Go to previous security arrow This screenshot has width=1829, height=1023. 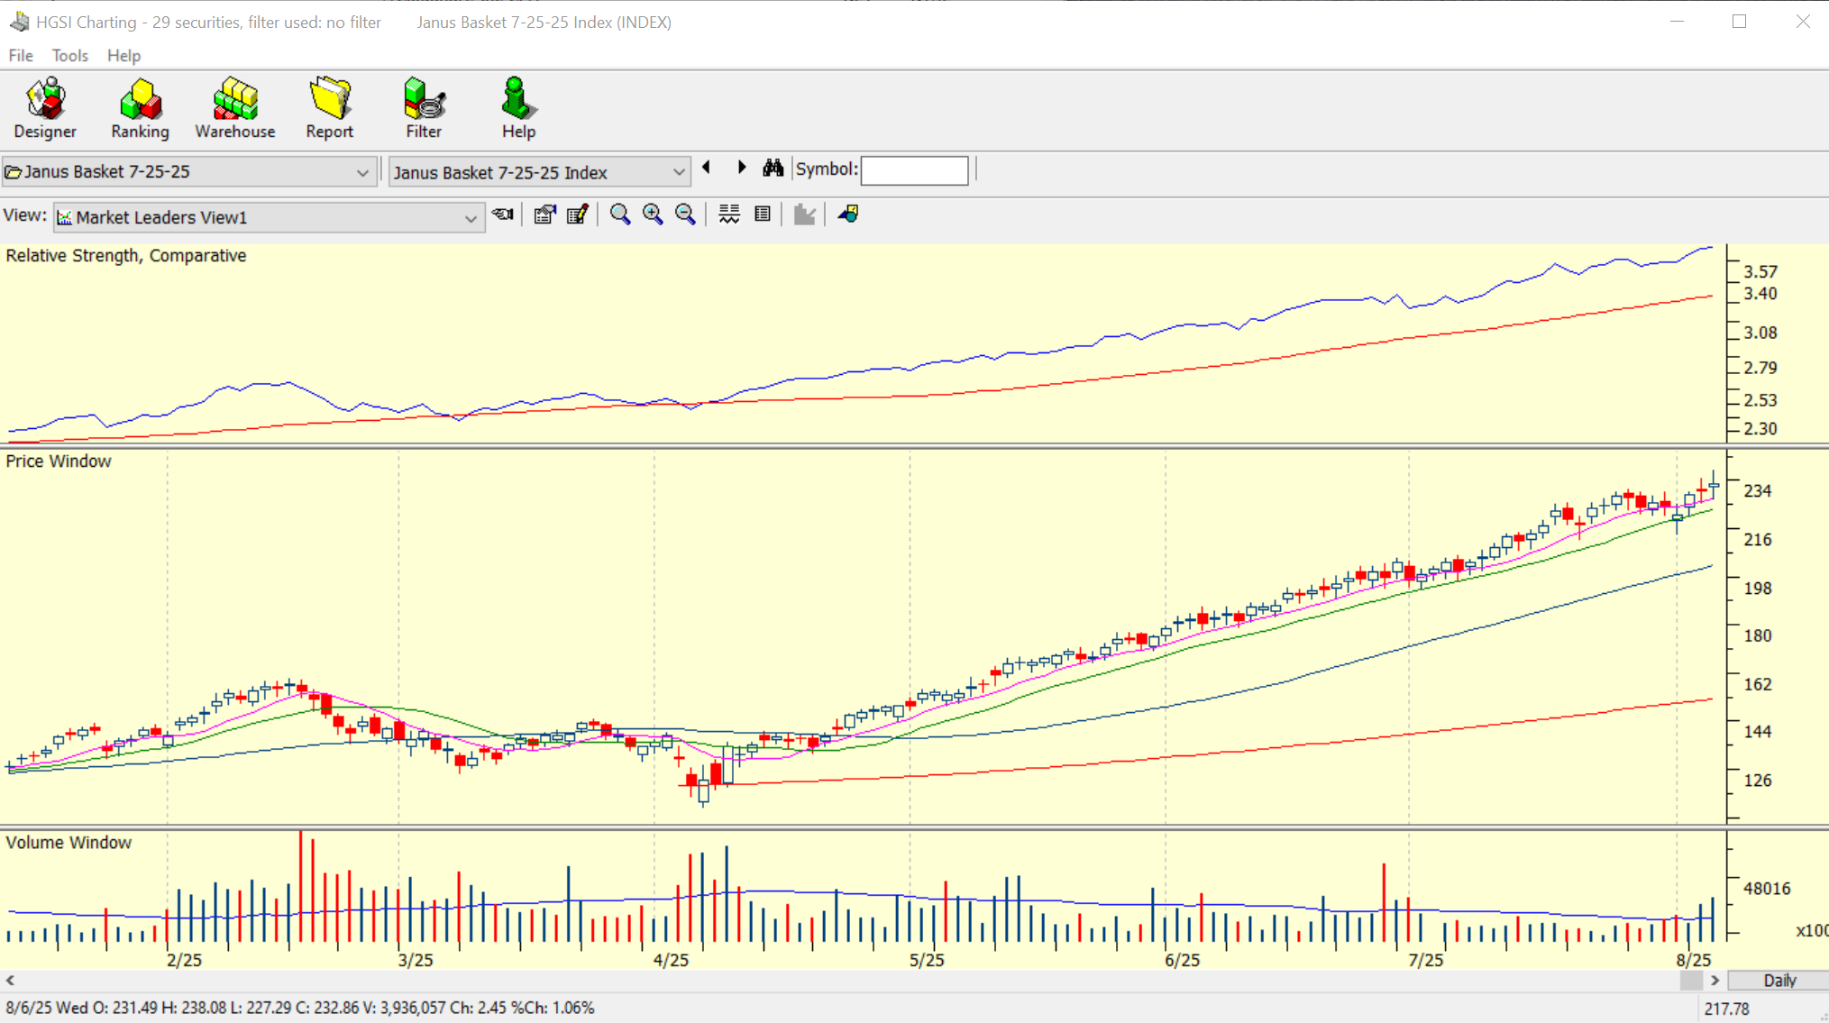pyautogui.click(x=707, y=168)
